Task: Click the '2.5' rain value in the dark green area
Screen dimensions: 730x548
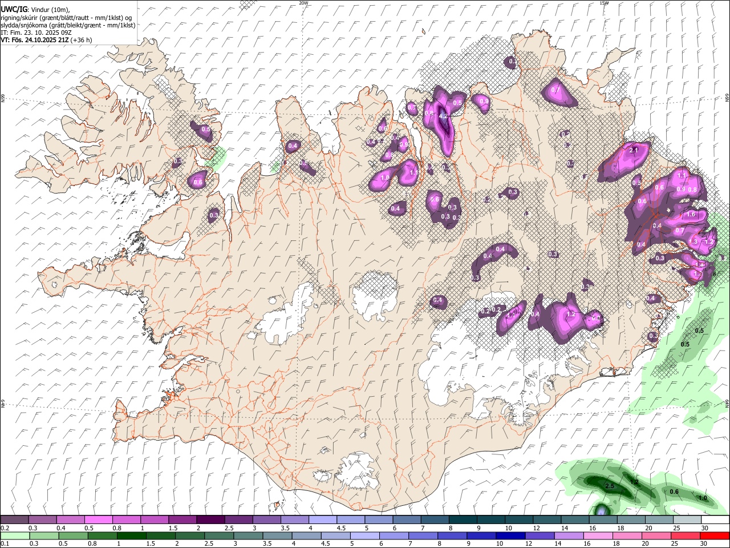Action: pos(610,486)
